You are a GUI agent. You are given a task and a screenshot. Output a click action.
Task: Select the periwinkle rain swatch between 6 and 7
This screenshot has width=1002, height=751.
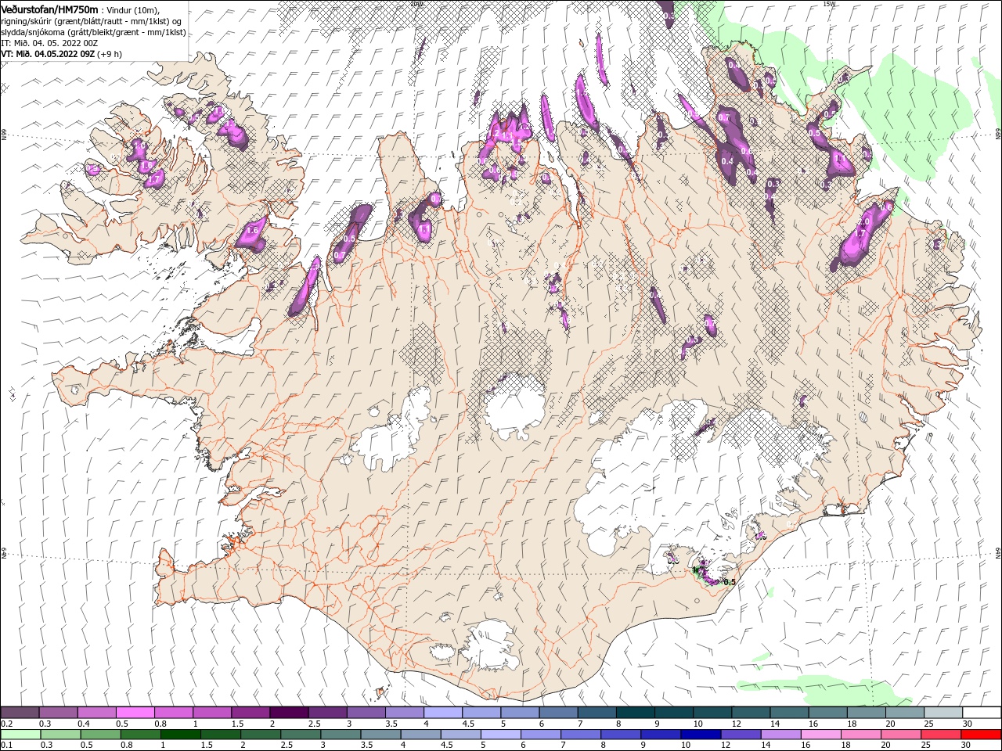pyautogui.click(x=539, y=735)
